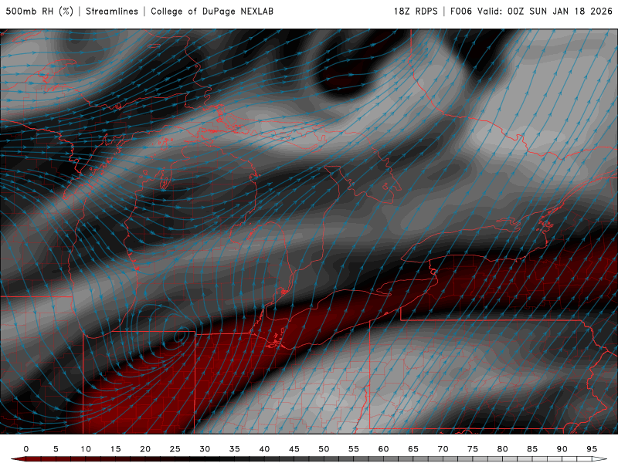Select the "Streamlines" label in header
This screenshot has height=463, width=618.
(x=112, y=11)
